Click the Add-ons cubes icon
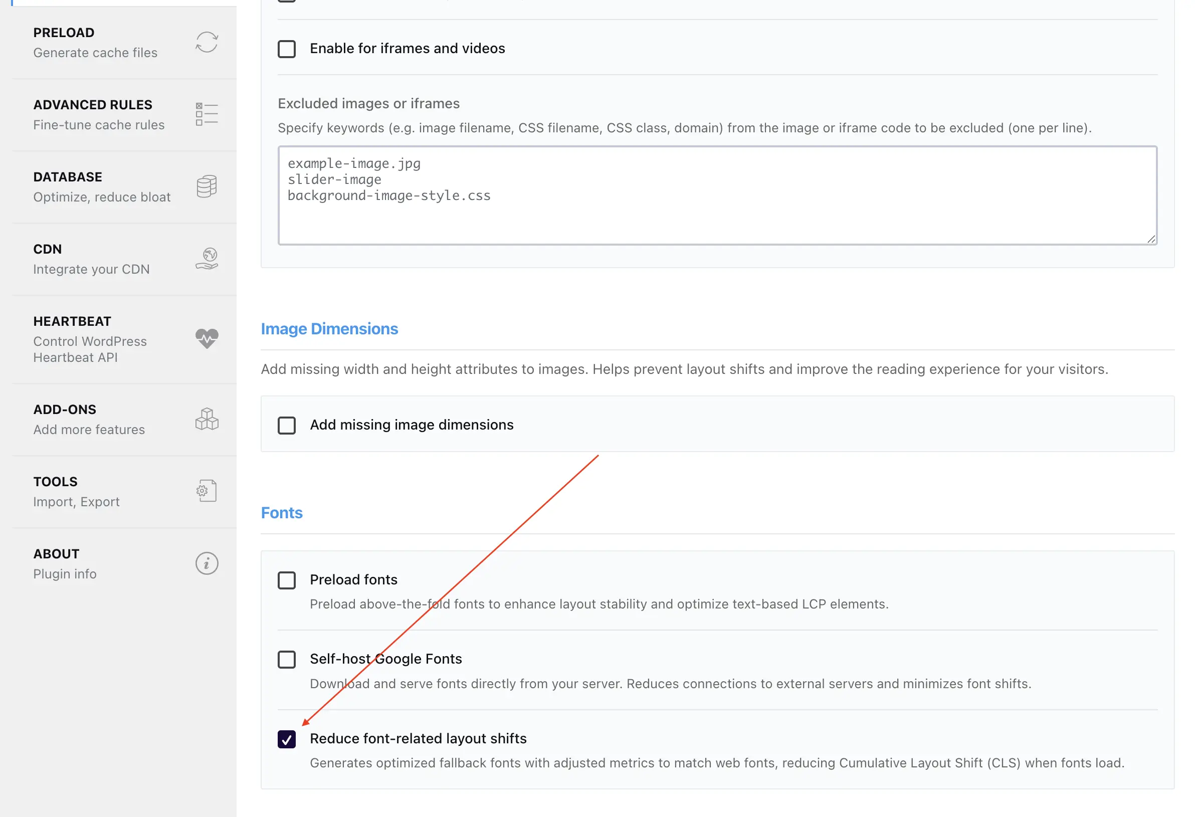 [207, 419]
